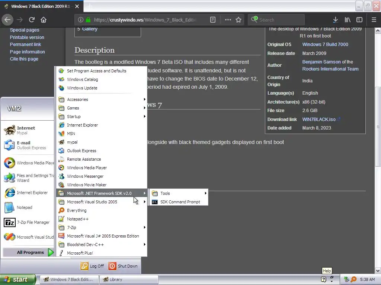Open the Everything search program
Screen dimensions: 381x285
(101, 210)
